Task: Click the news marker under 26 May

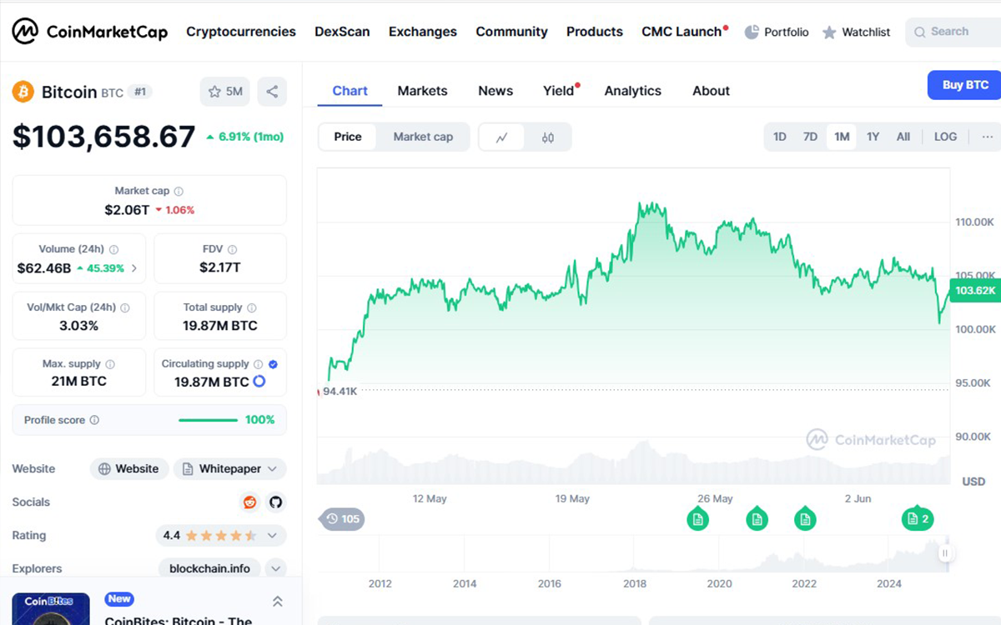Action: (x=698, y=517)
